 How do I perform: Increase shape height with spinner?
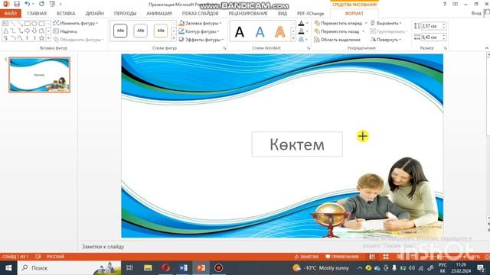(x=444, y=24)
